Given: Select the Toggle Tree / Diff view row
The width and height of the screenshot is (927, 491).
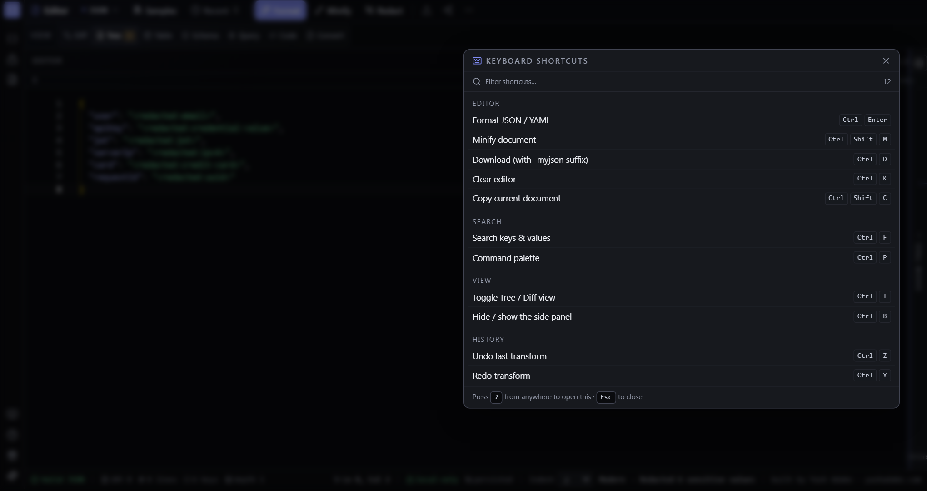Looking at the screenshot, I should click(681, 297).
